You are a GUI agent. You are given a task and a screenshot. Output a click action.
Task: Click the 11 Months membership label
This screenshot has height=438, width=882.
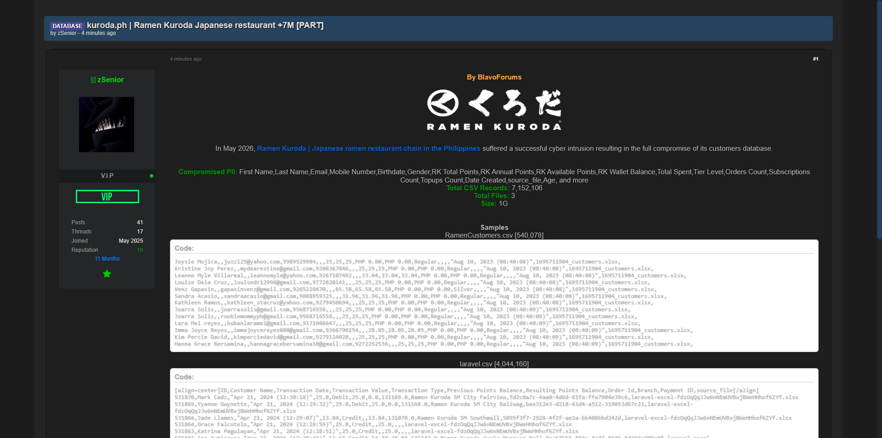[107, 259]
